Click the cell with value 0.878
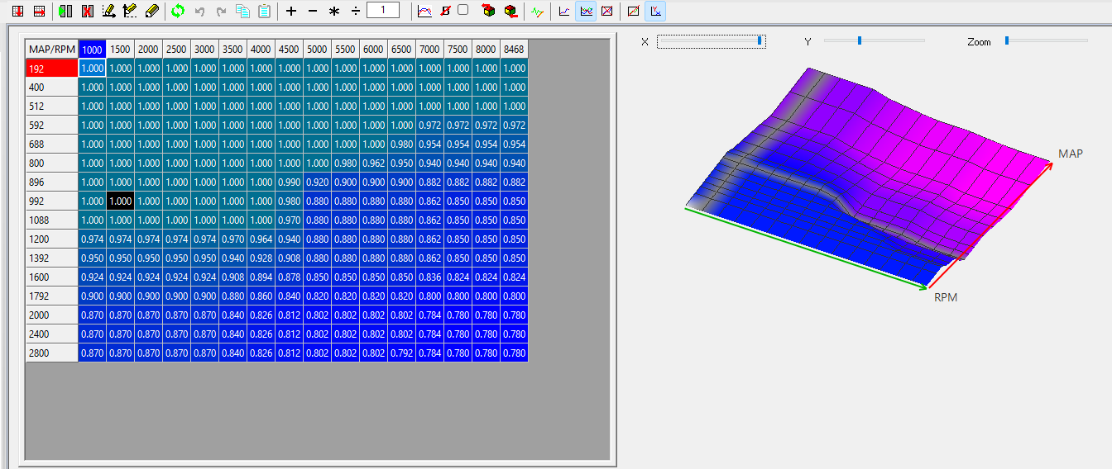 coord(289,277)
